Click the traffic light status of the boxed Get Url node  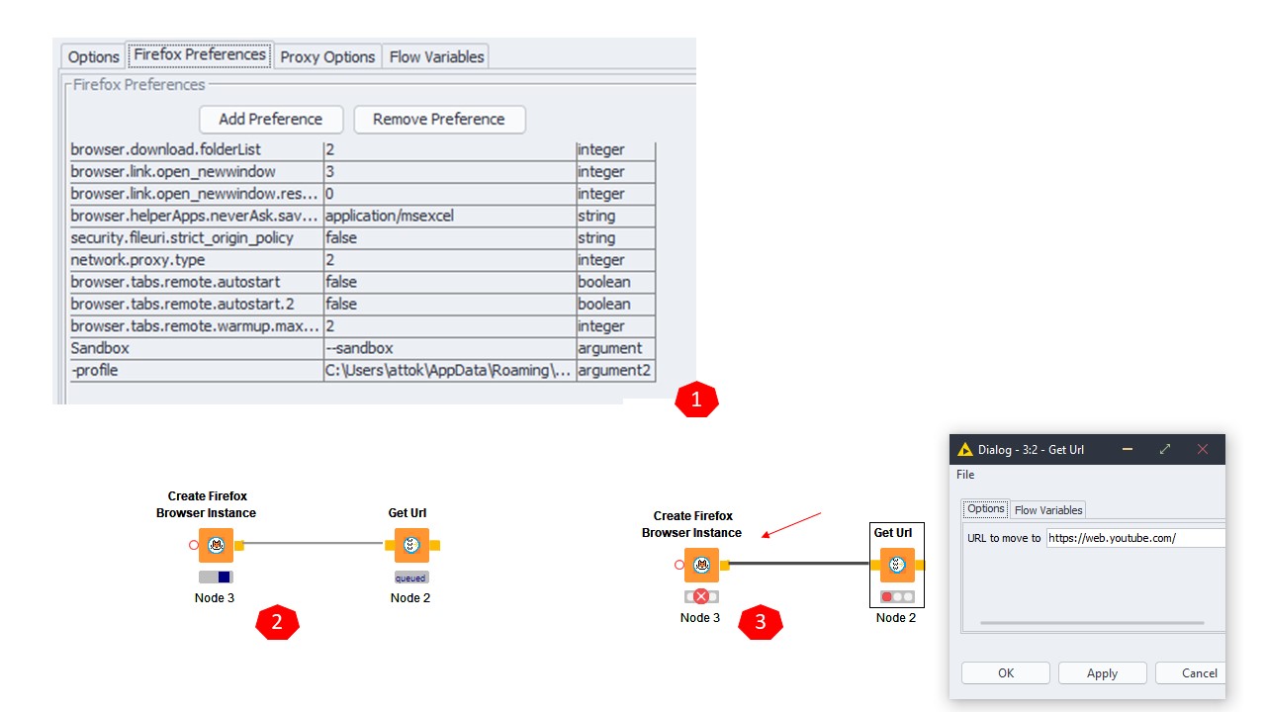tap(897, 596)
